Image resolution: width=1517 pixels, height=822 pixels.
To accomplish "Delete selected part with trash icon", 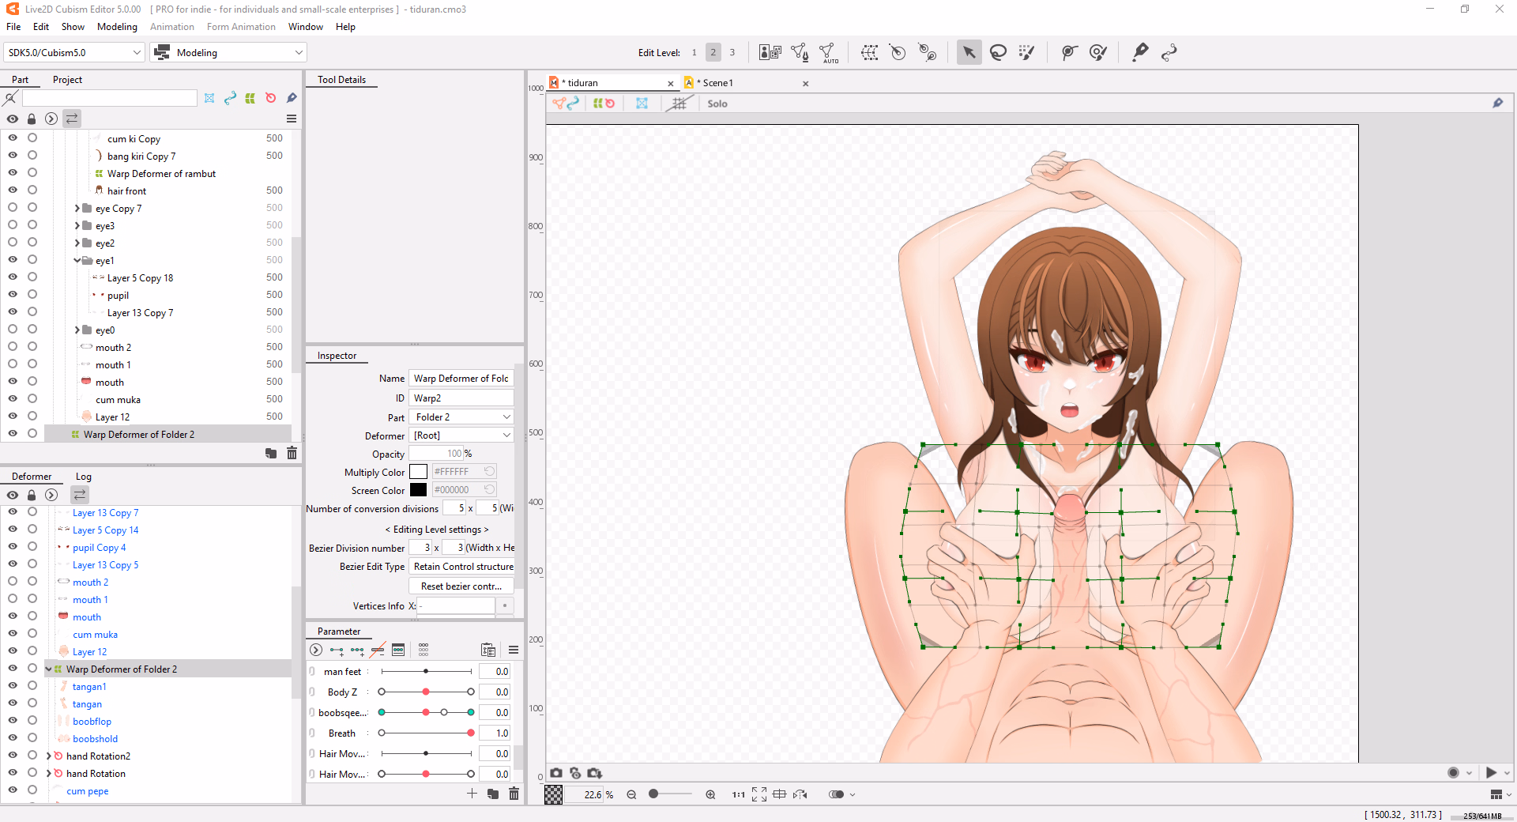I will (x=292, y=453).
